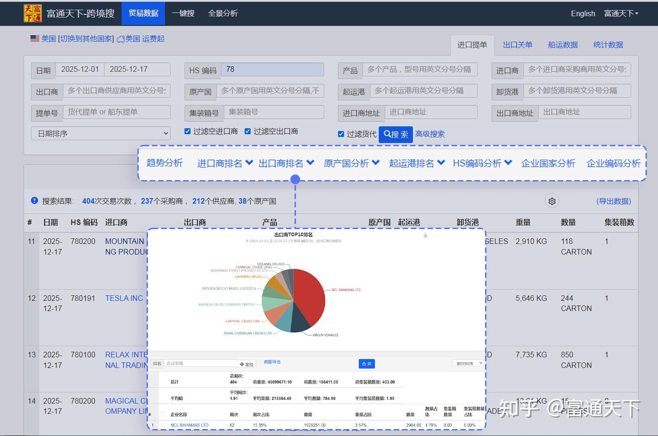This screenshot has width=658, height=436.
Task: Click the HS 编码 field containing 78
Action: click(x=272, y=69)
